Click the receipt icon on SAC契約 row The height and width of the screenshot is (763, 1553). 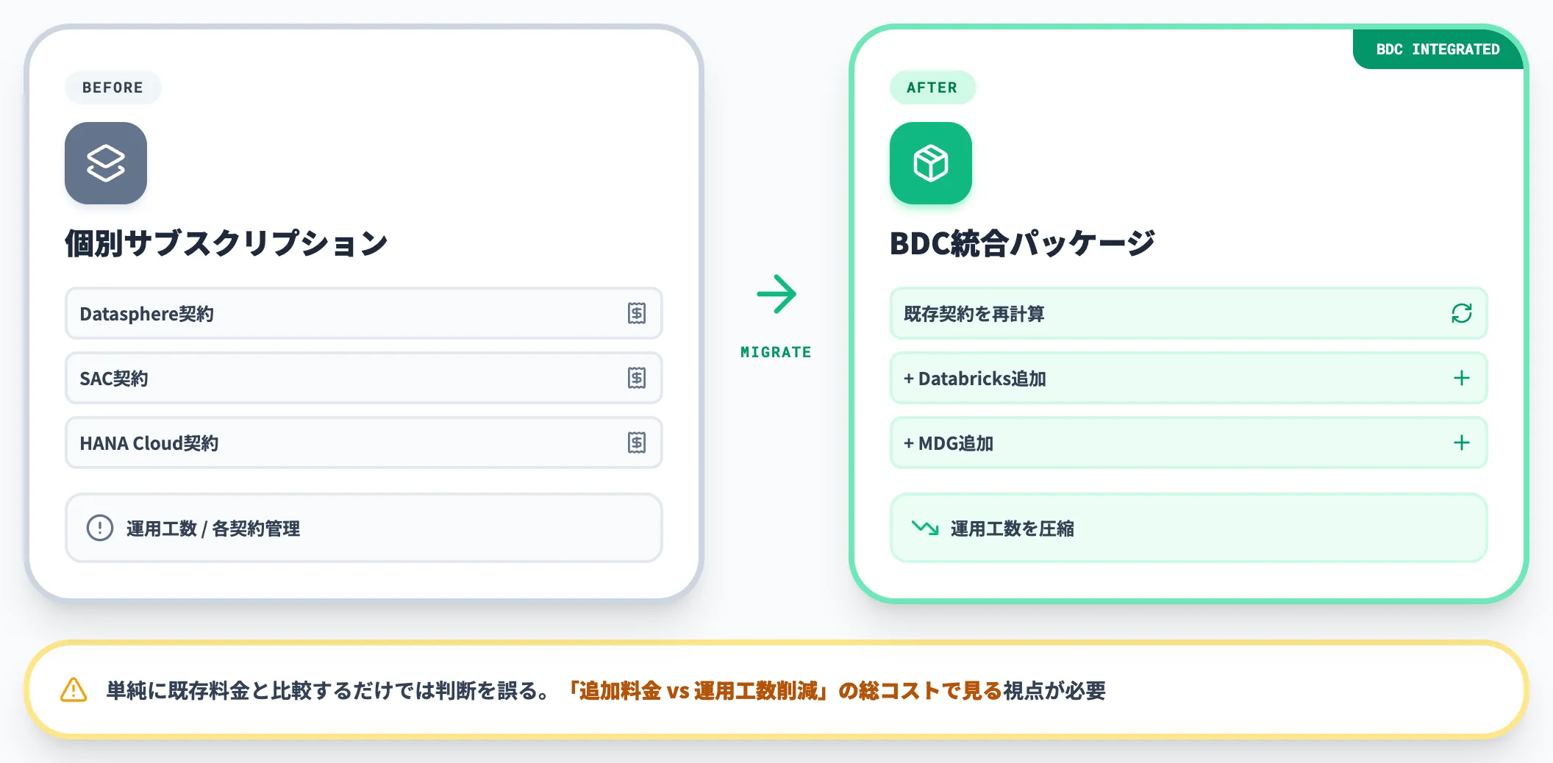[x=637, y=379]
